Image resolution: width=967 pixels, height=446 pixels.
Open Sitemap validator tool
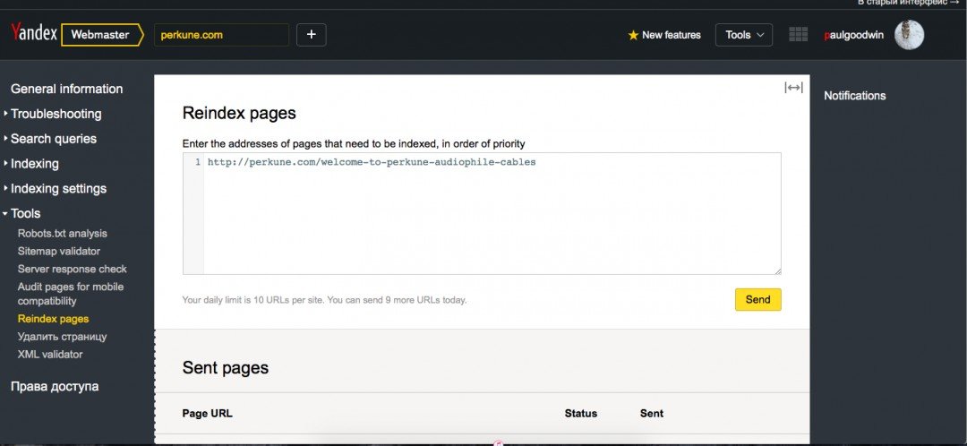[58, 251]
